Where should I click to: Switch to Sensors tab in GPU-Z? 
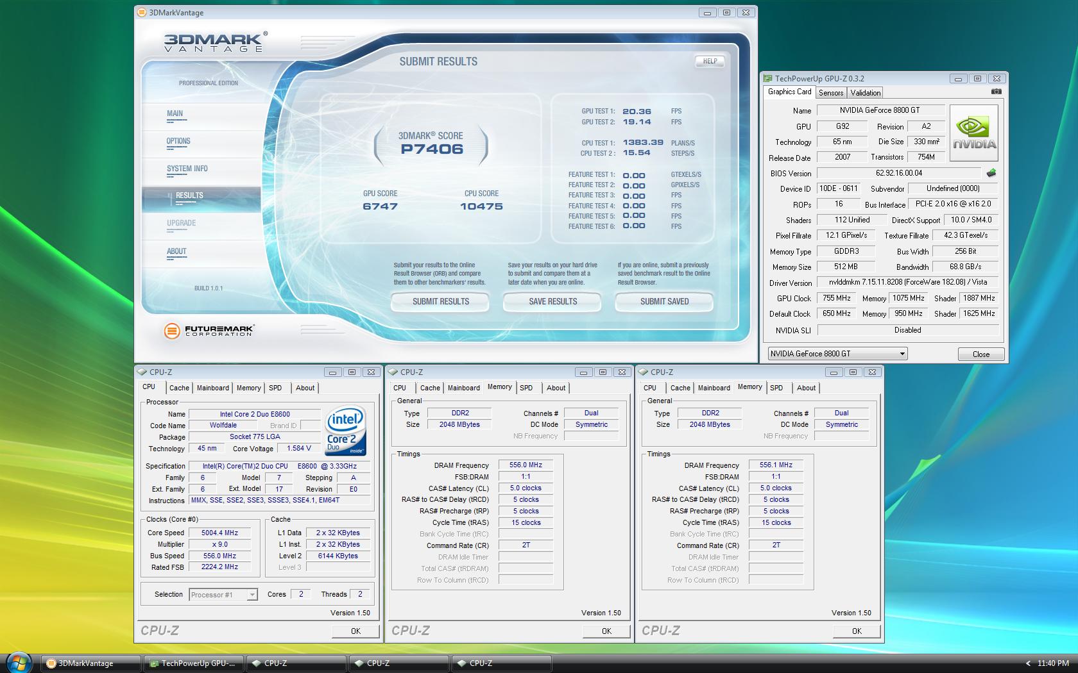831,93
